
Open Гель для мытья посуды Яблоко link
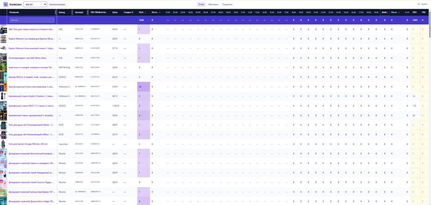[28, 144]
